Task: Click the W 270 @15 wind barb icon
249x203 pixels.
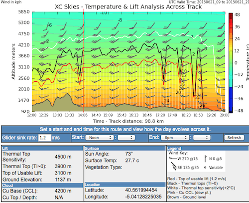Action: click(173, 158)
